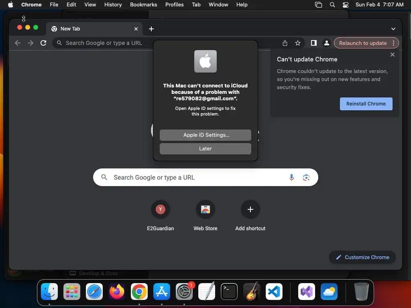Screen dimensions: 411x308
Task: Open the E2Guardian shortcut
Action: click(x=161, y=215)
